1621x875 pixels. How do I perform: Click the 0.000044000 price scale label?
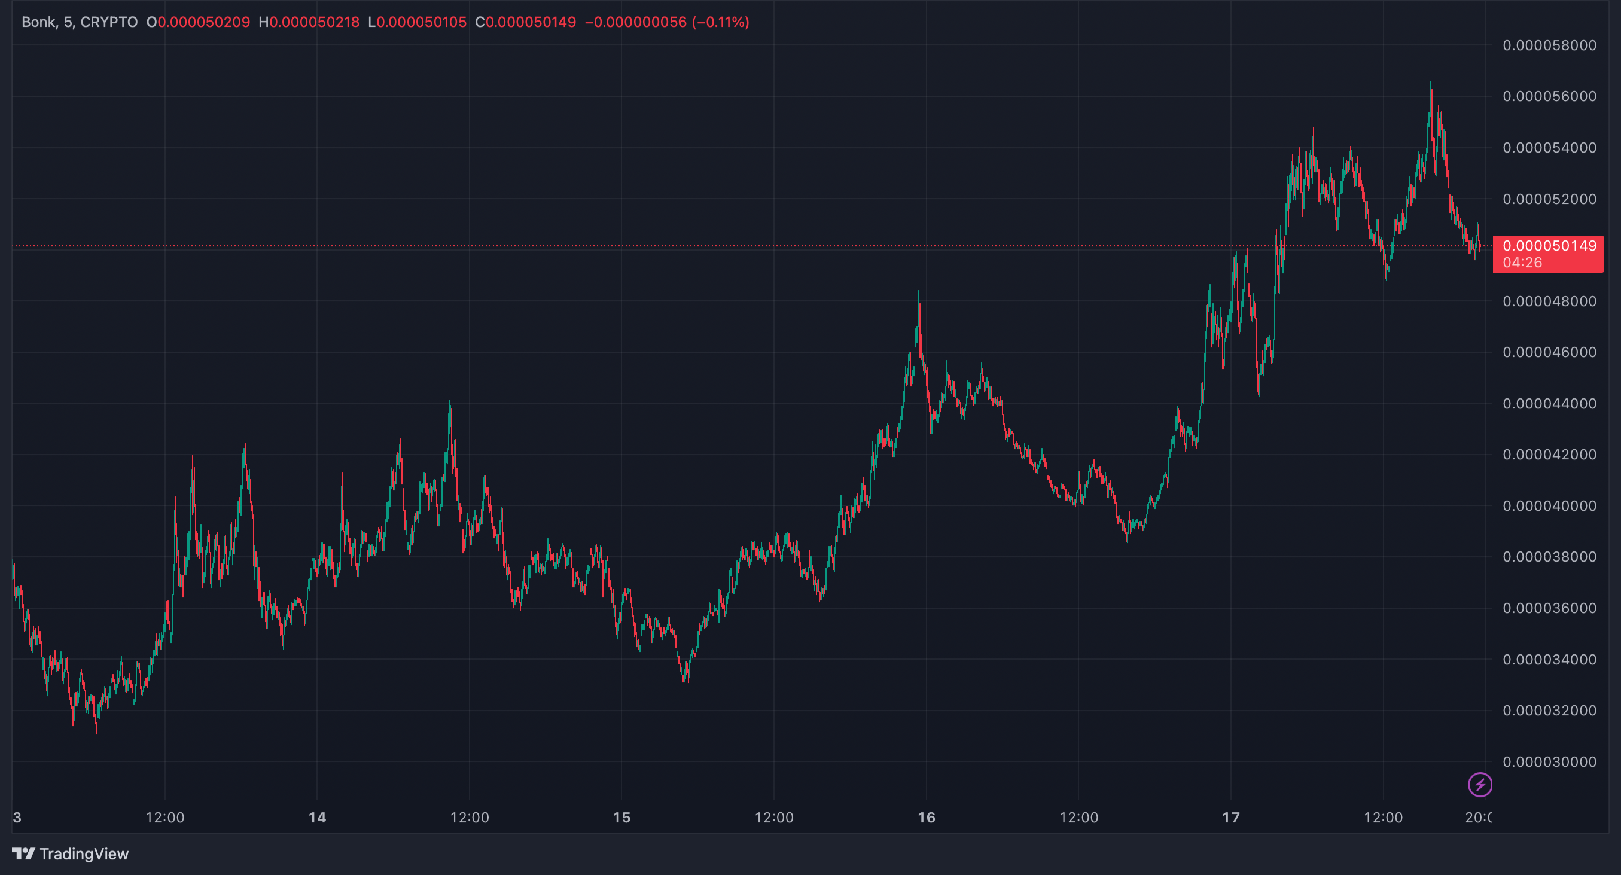(x=1549, y=403)
